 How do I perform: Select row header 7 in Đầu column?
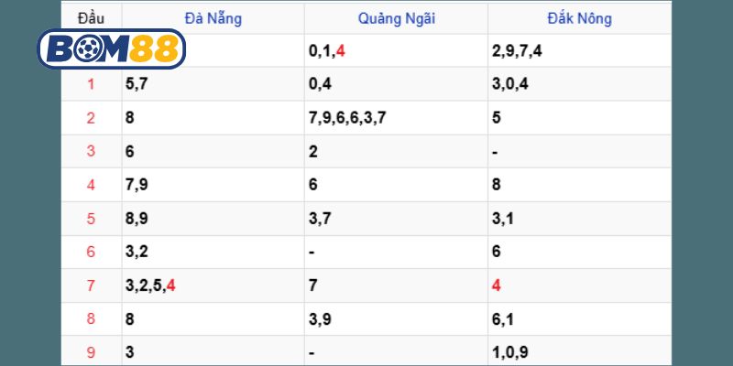click(91, 285)
